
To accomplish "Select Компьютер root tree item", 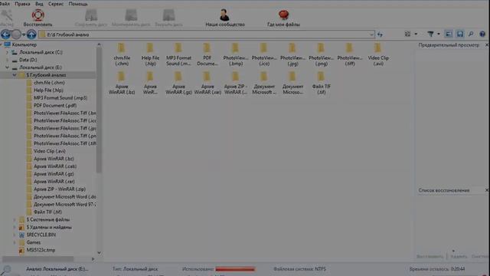I will point(24,44).
